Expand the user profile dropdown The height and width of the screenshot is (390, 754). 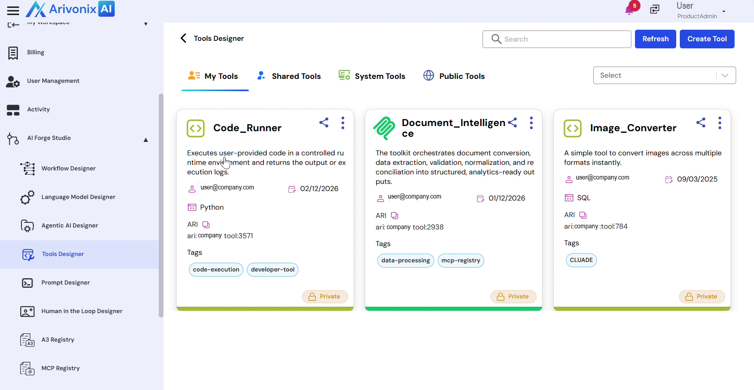724,11
